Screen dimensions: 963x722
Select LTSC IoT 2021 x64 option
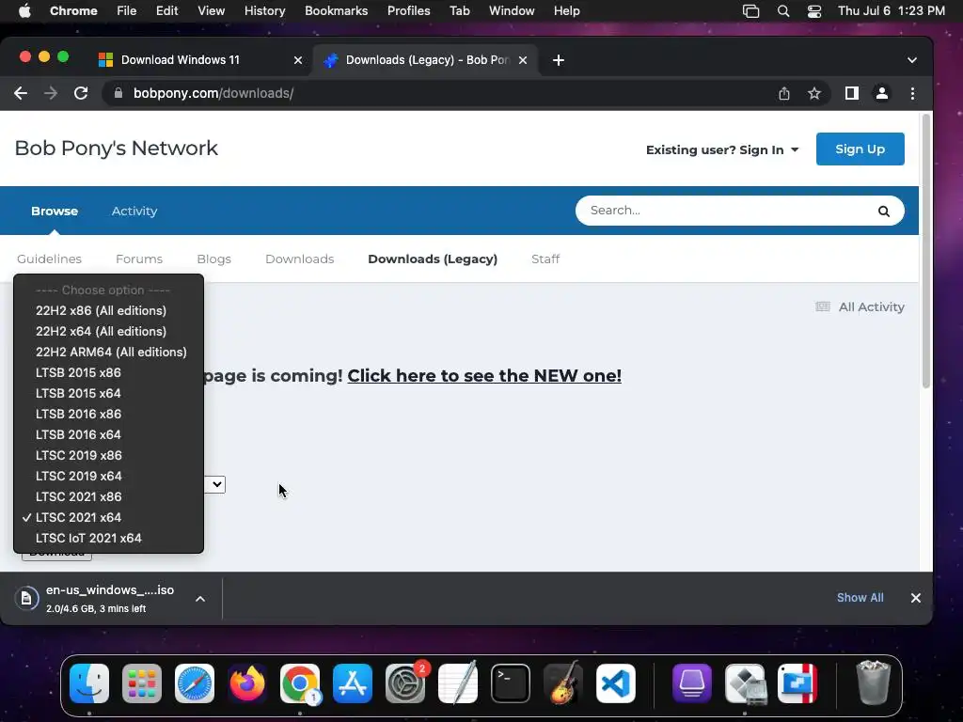(109, 539)
